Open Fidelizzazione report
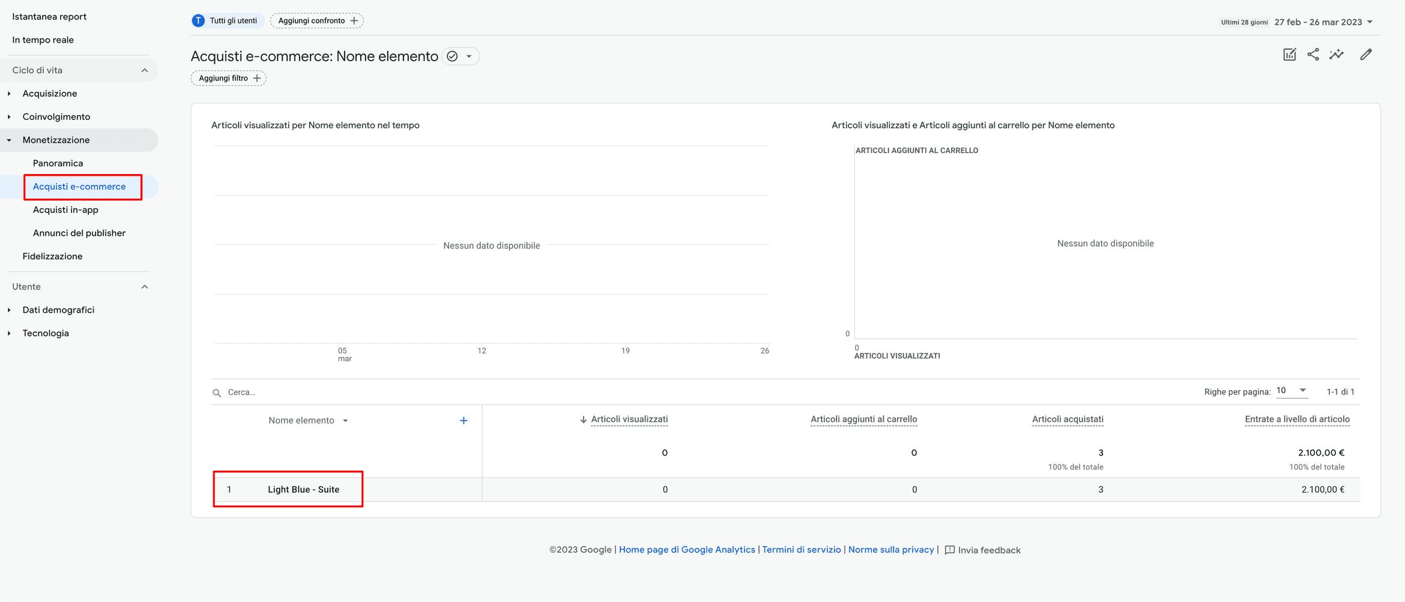1405x602 pixels. tap(52, 256)
